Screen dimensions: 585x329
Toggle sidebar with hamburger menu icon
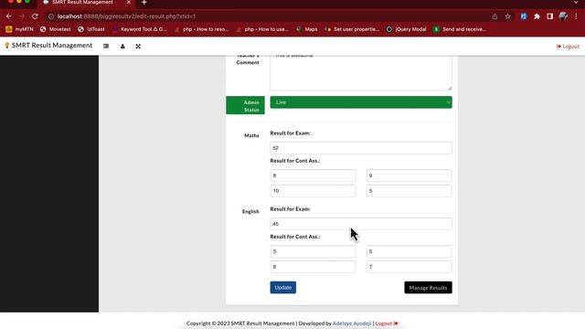pyautogui.click(x=106, y=47)
